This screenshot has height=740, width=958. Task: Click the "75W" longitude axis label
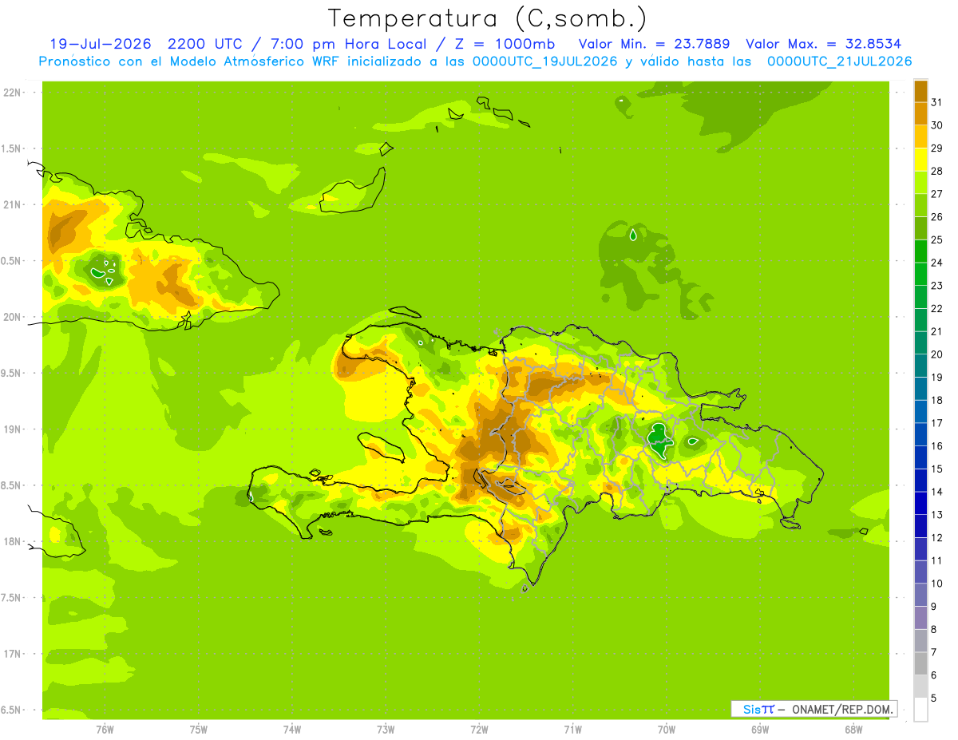[199, 729]
